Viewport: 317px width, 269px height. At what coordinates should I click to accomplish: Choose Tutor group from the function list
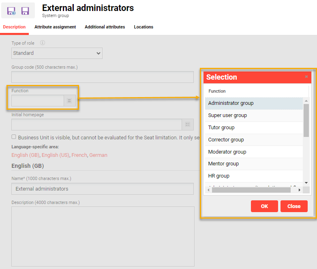coord(221,128)
